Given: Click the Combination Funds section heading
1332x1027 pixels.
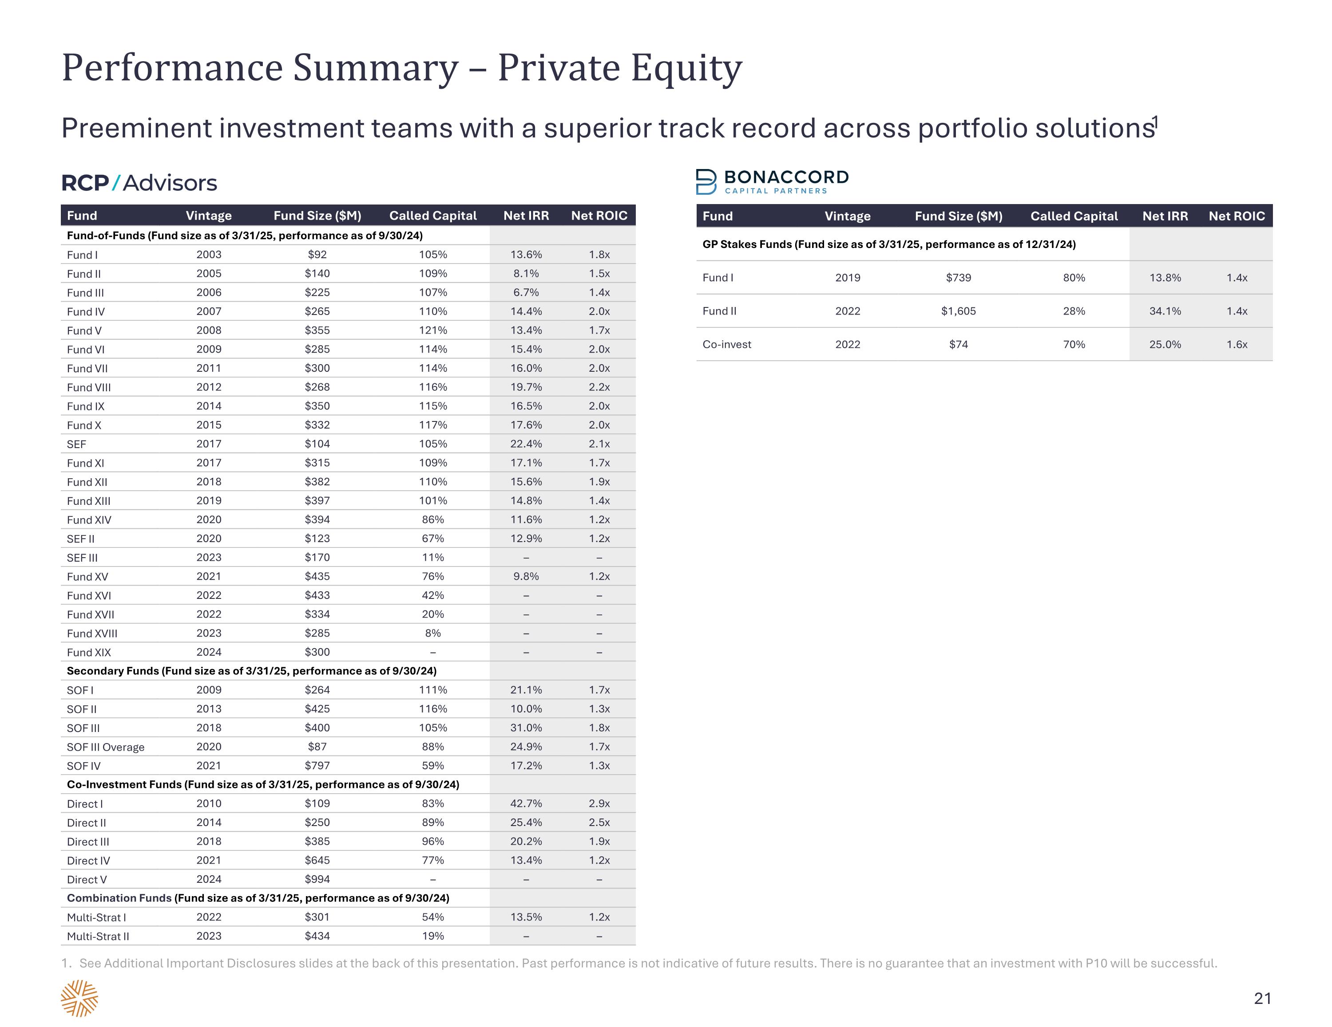Looking at the screenshot, I should point(258,898).
